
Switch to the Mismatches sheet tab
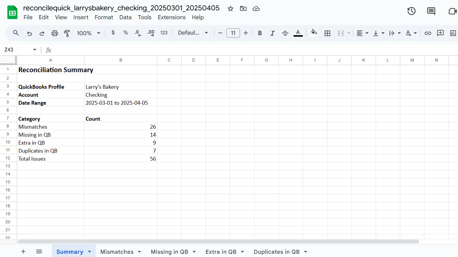pos(117,252)
